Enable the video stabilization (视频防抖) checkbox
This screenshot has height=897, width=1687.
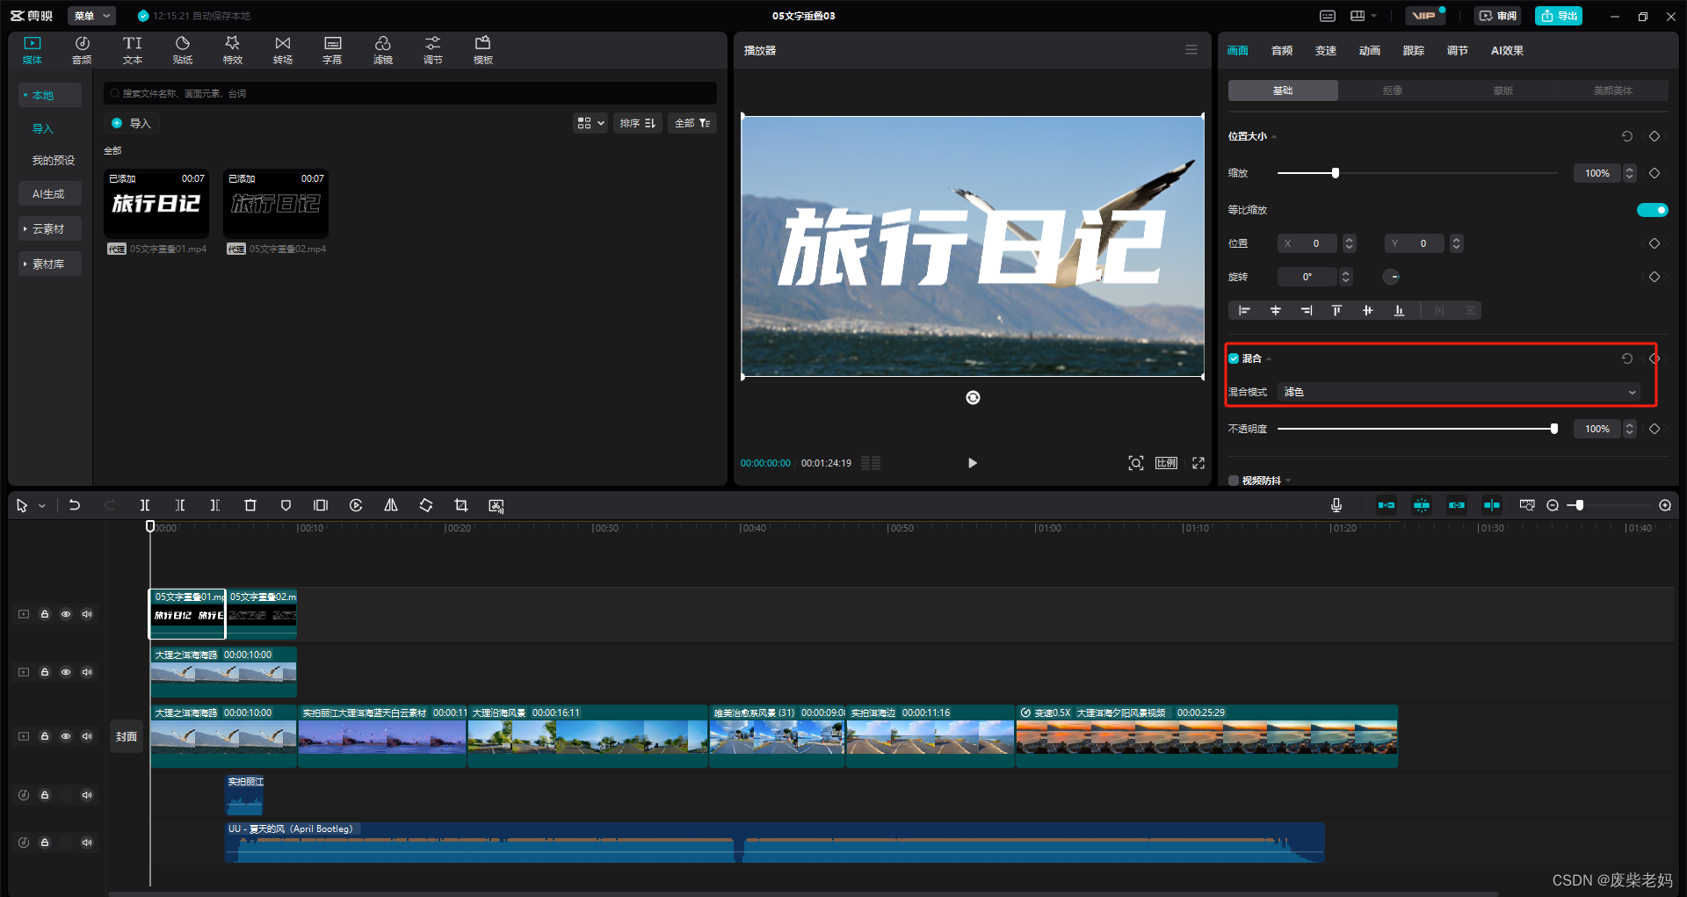tap(1234, 481)
